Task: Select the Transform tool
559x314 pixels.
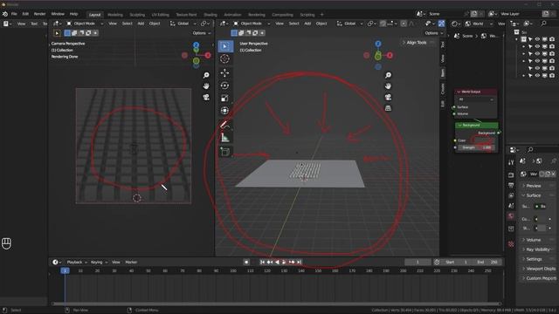Action: tap(224, 111)
